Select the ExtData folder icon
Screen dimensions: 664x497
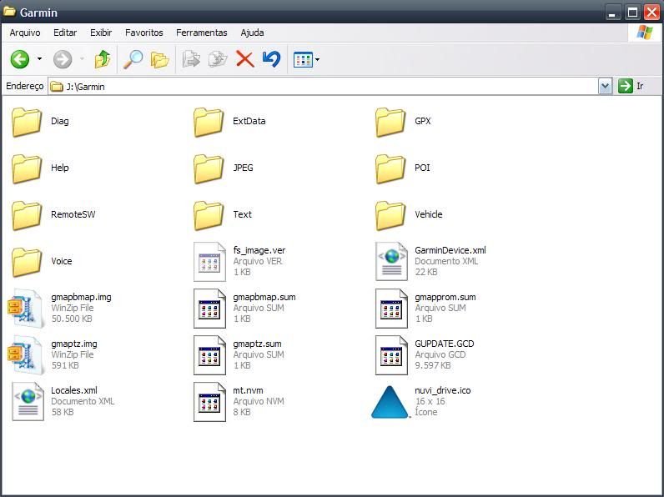tap(209, 122)
